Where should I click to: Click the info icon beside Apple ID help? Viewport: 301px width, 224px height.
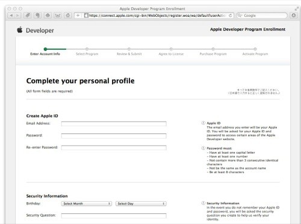pos(203,123)
